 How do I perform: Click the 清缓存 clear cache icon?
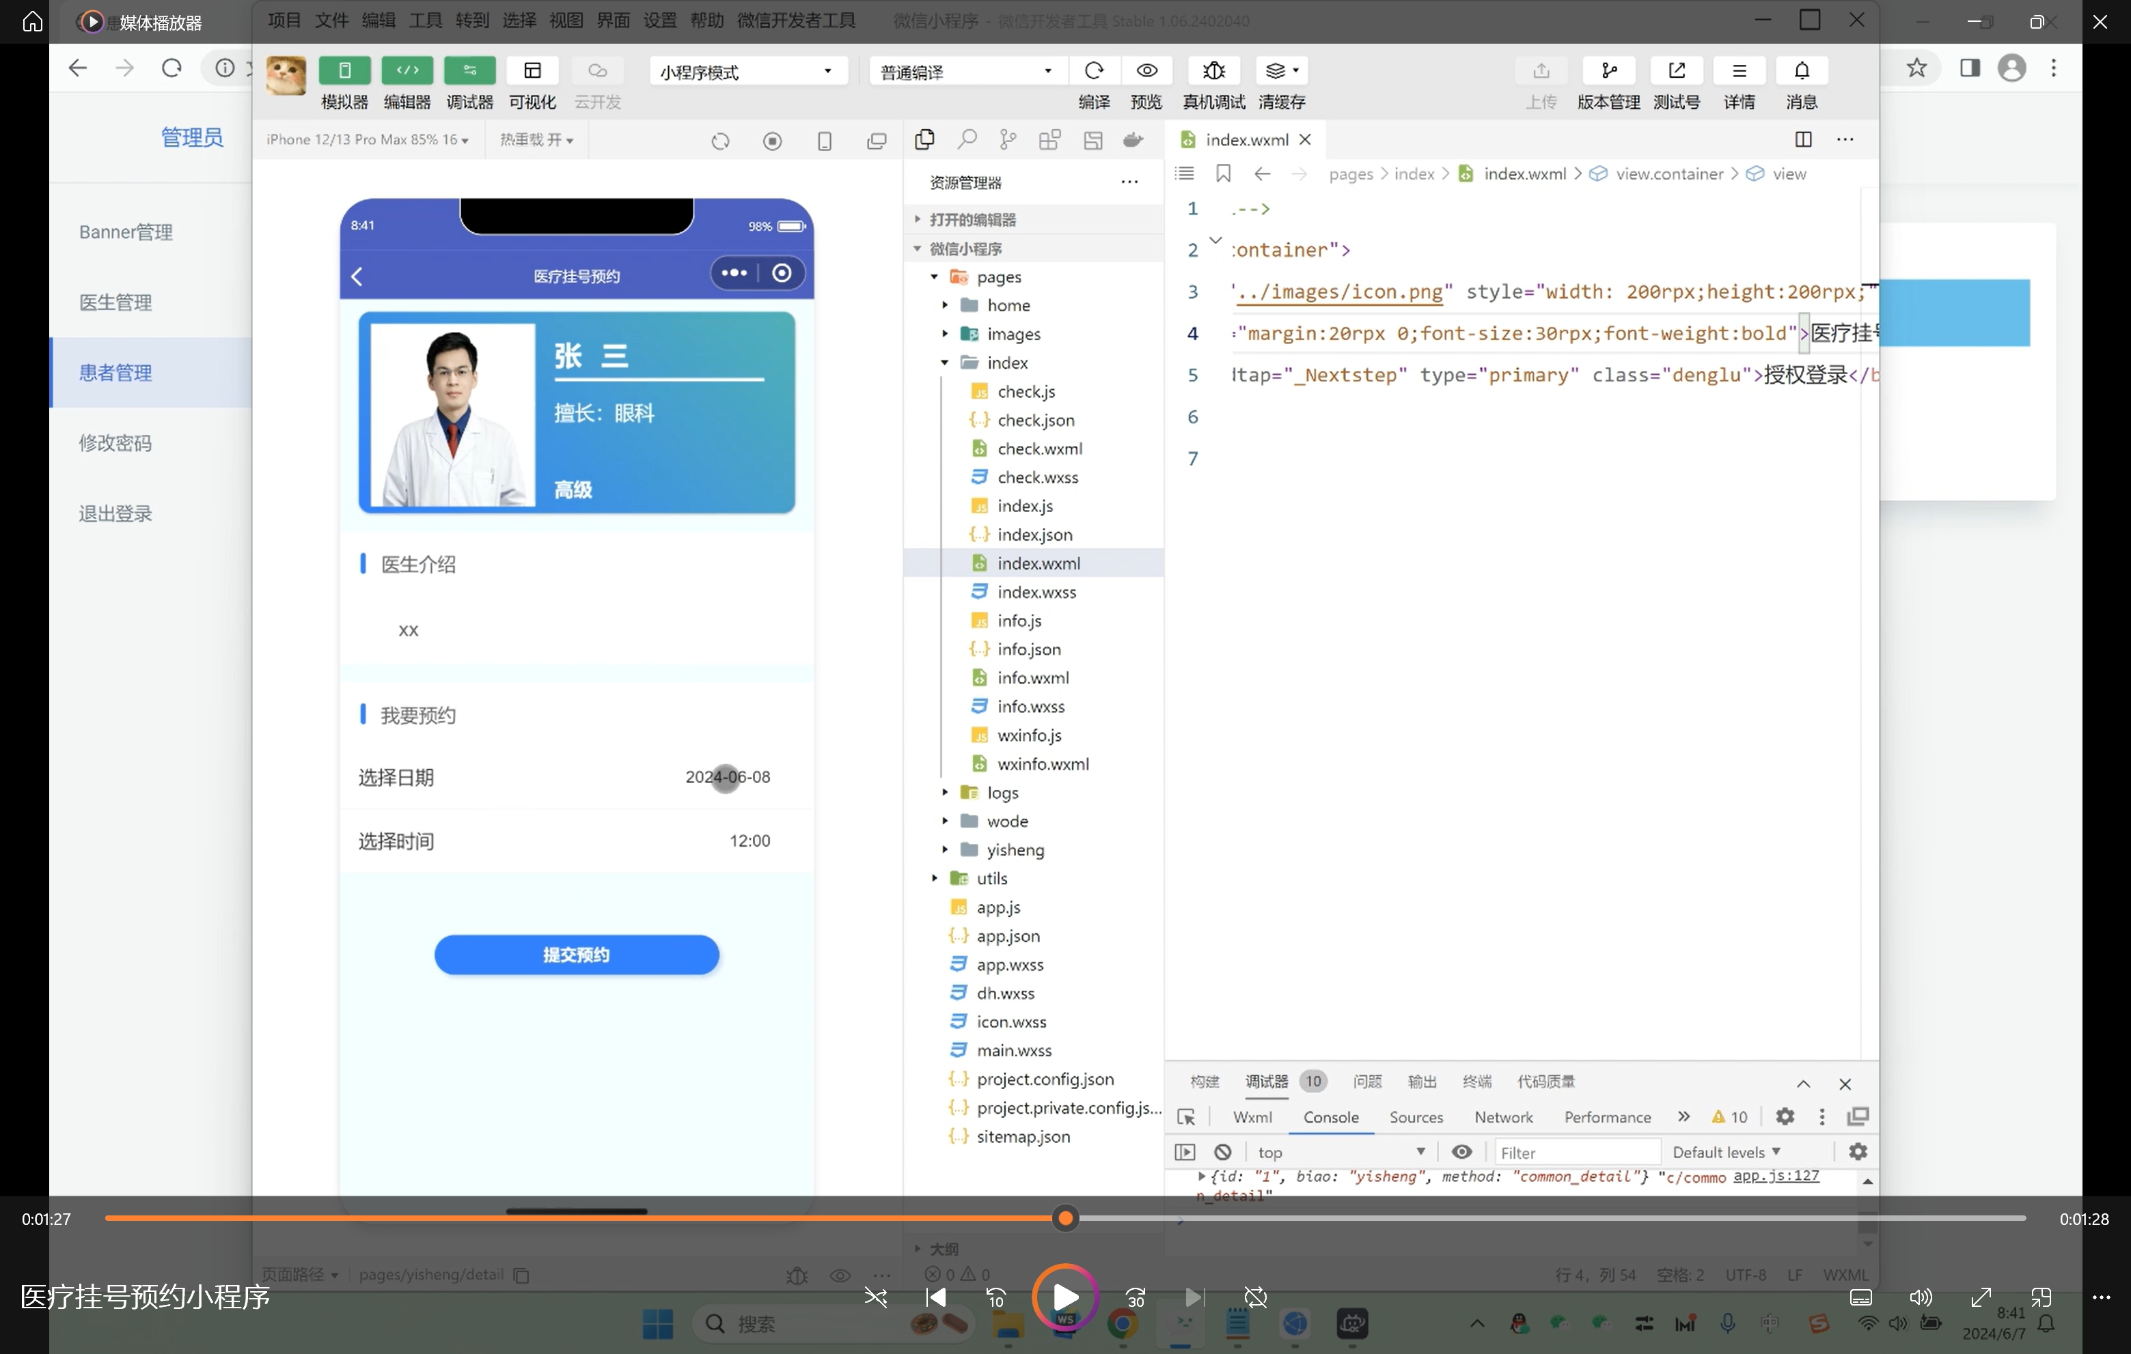click(x=1282, y=71)
